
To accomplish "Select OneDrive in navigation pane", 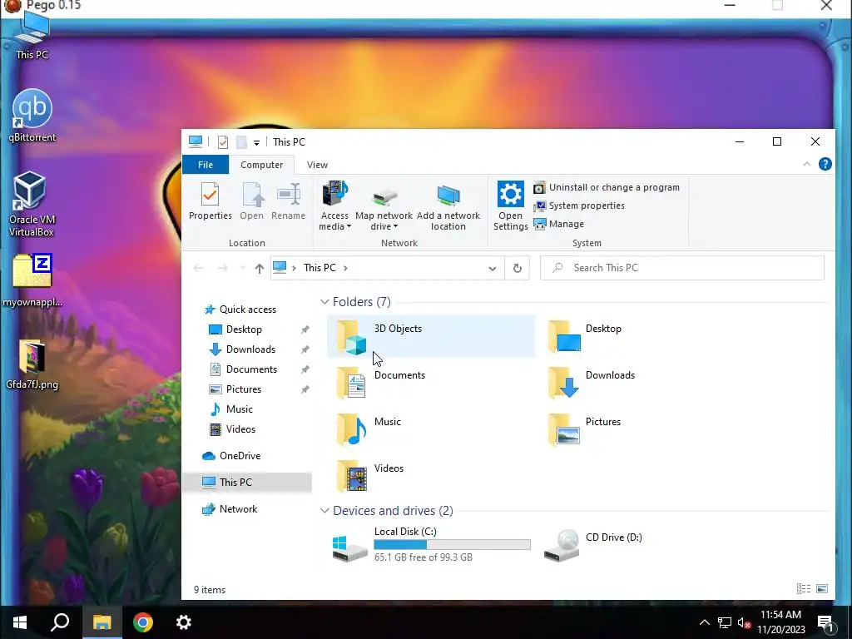I will pos(240,456).
